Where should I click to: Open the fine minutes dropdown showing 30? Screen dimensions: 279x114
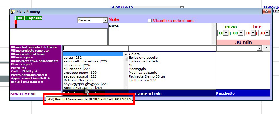267,33
